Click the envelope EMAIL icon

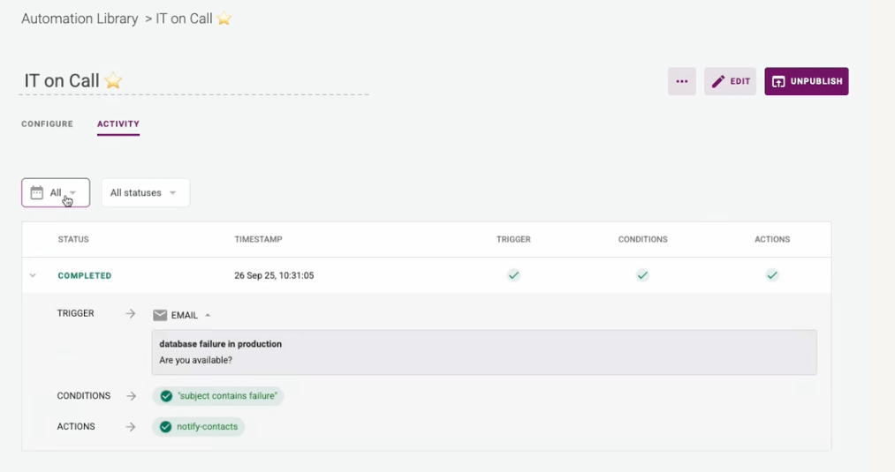(160, 315)
